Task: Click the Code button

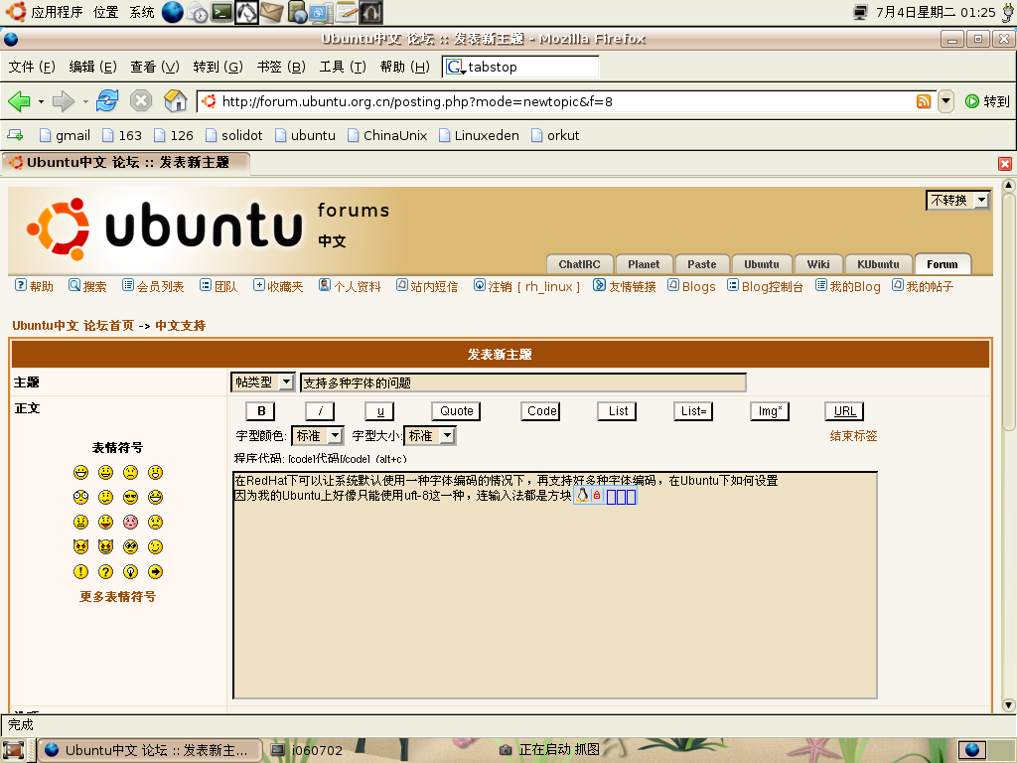Action: 542,410
